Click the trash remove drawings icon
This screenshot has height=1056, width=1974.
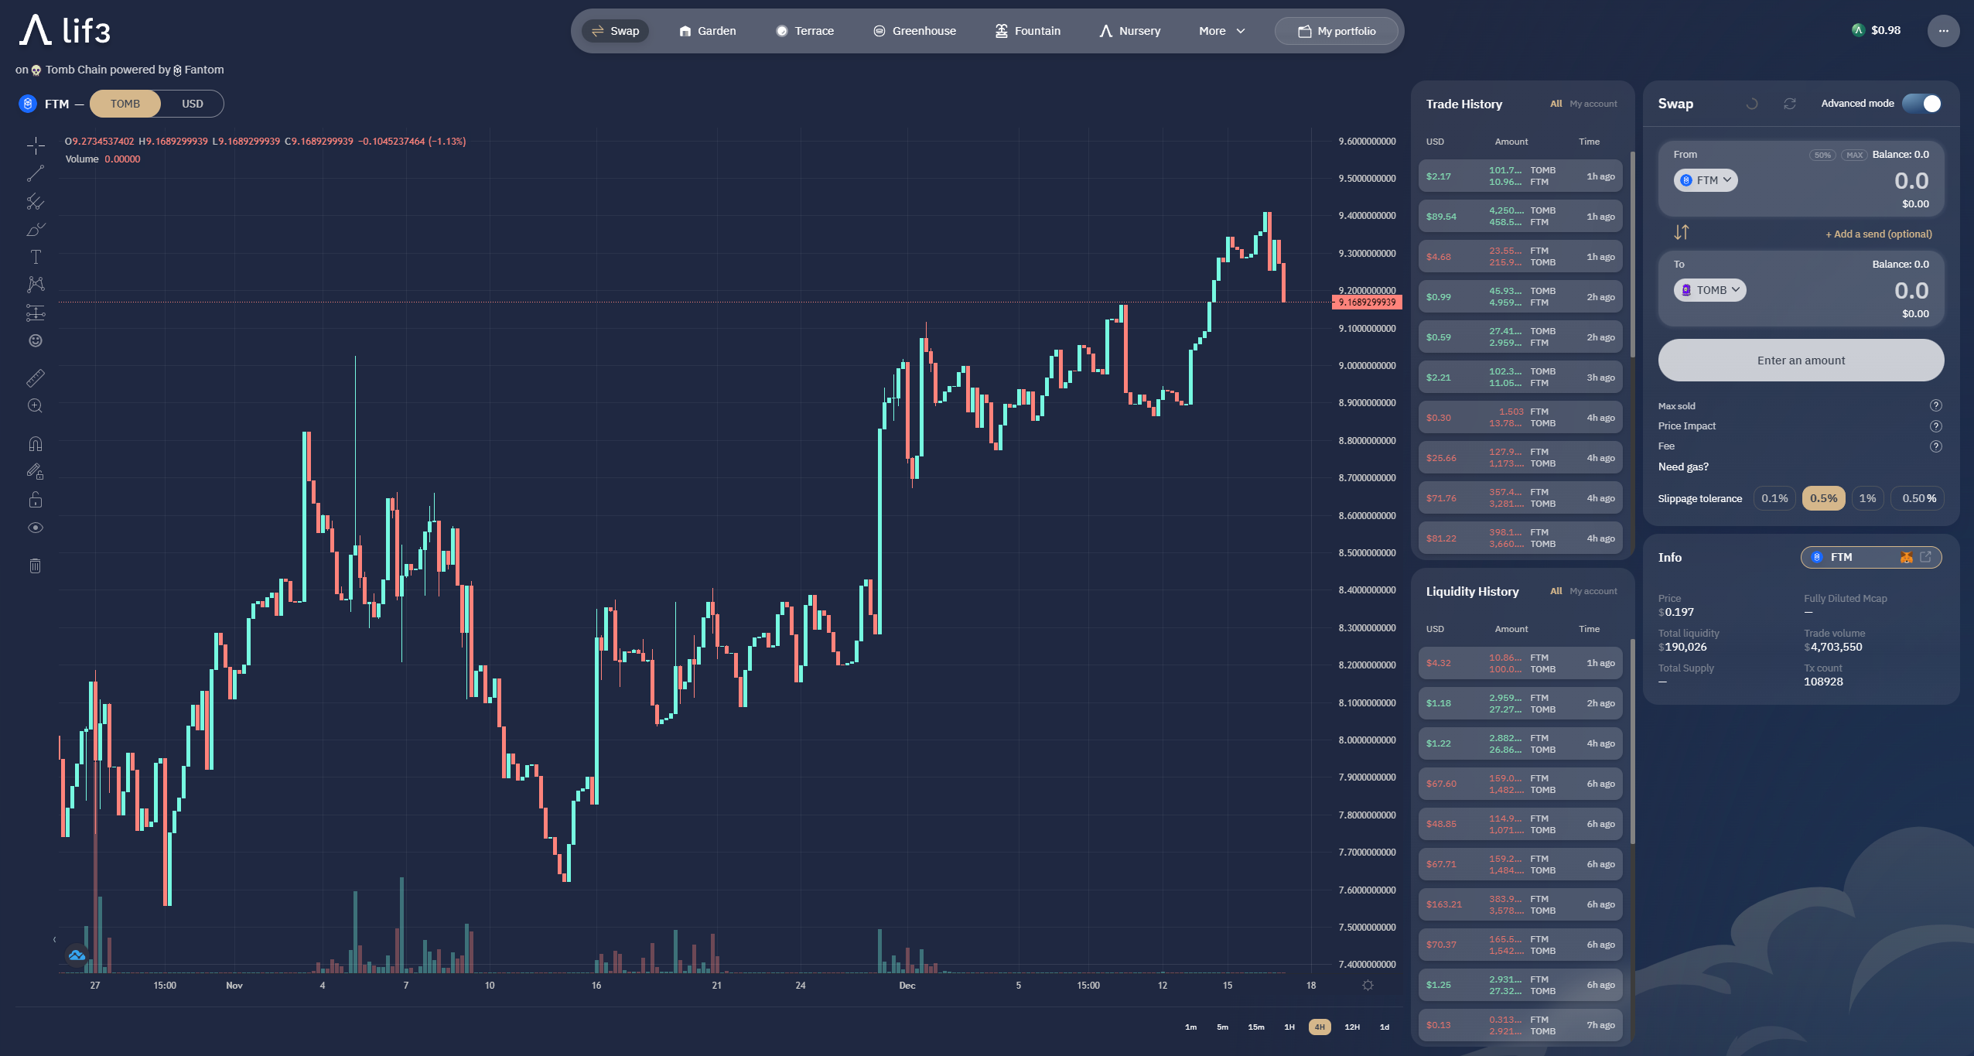(x=36, y=566)
